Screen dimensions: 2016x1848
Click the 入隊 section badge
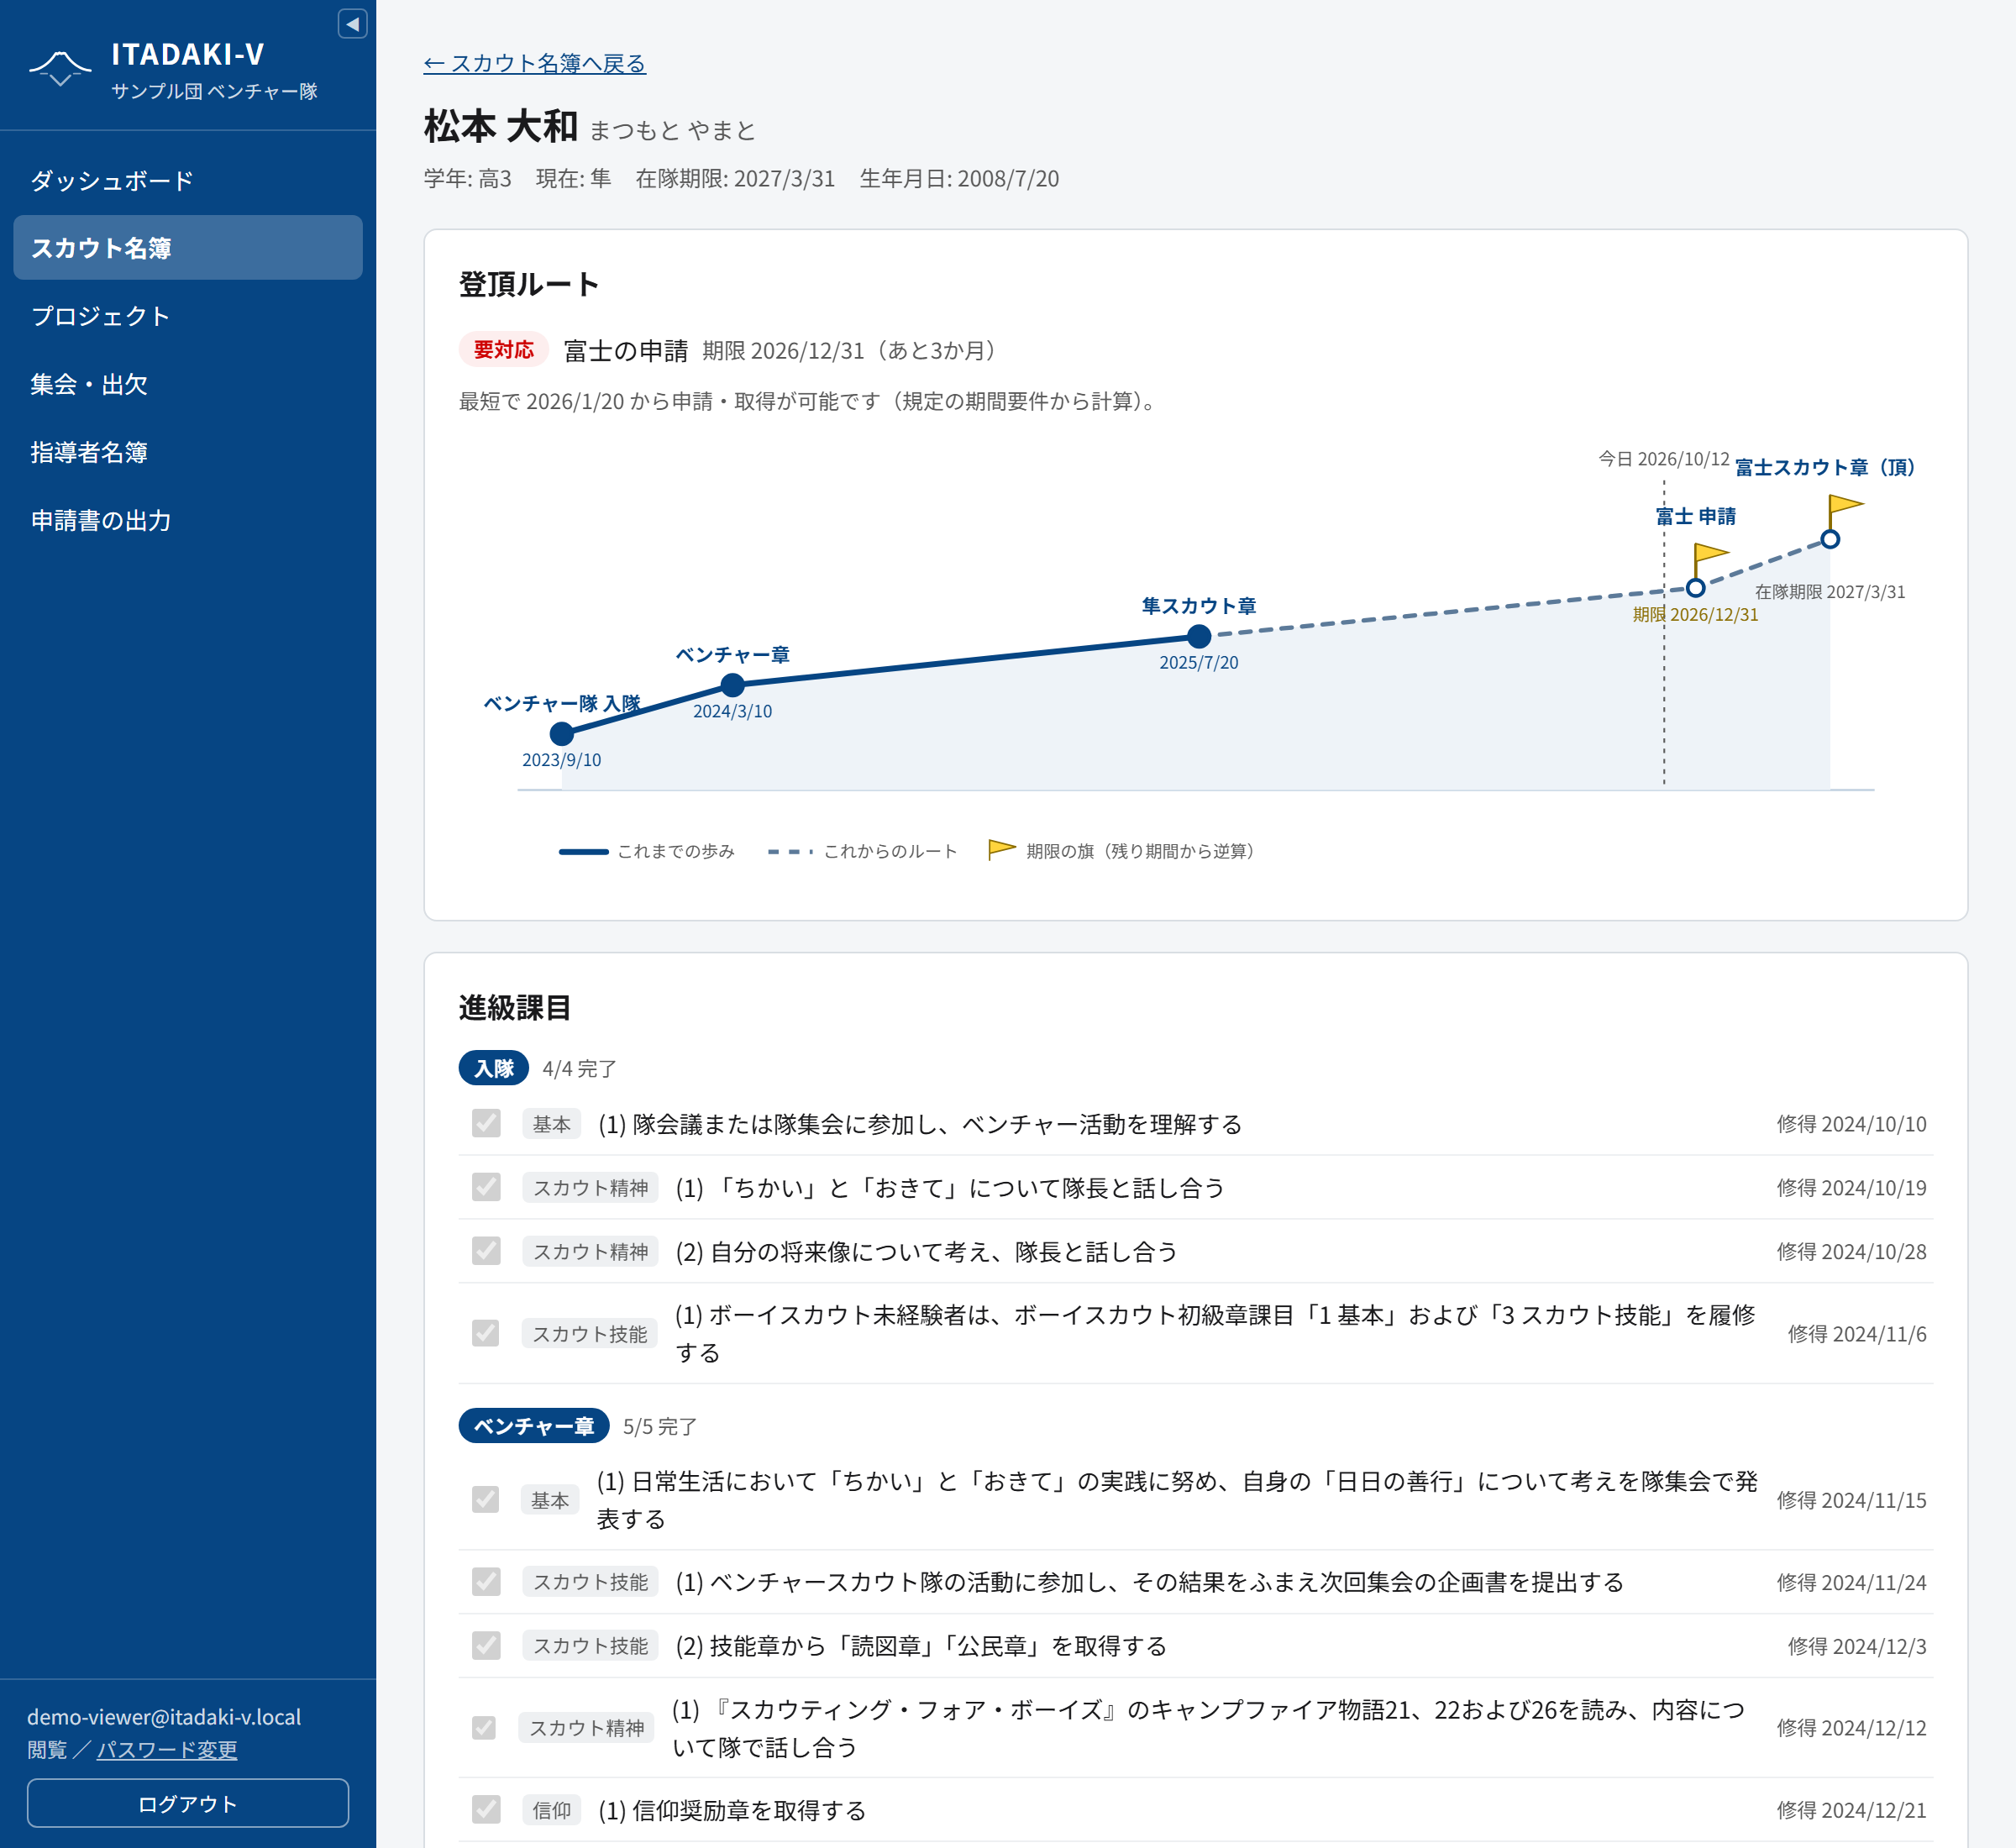494,1068
